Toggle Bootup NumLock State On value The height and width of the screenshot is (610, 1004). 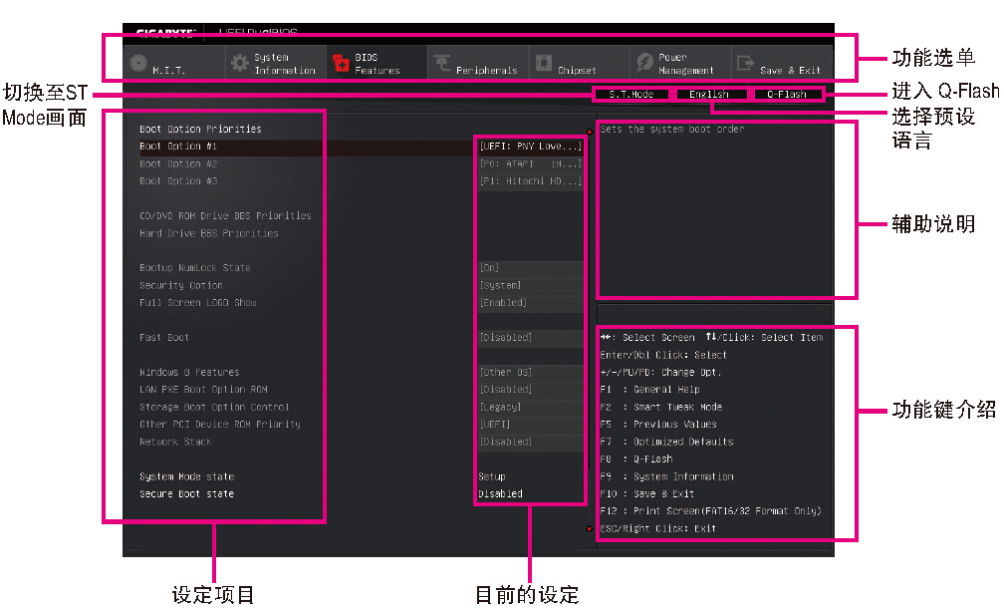[x=530, y=268]
